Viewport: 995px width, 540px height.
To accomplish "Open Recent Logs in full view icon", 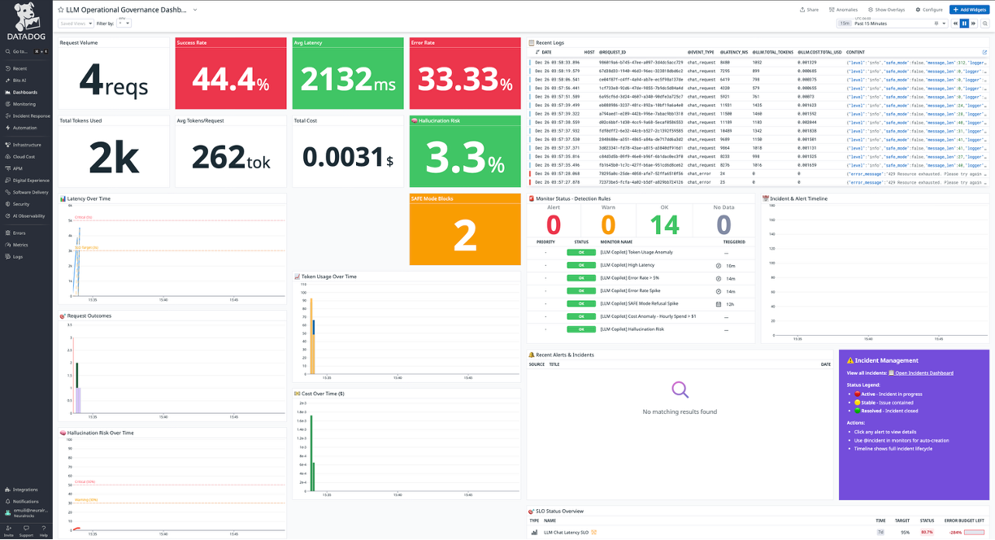I will pos(985,52).
